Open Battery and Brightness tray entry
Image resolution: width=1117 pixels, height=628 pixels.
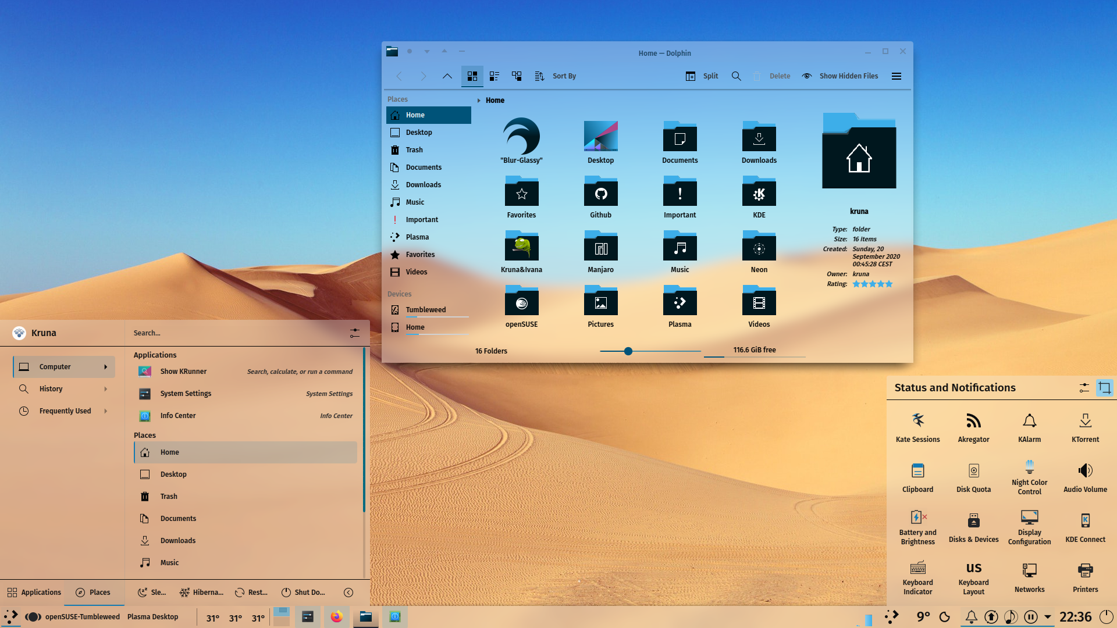pyautogui.click(x=918, y=527)
